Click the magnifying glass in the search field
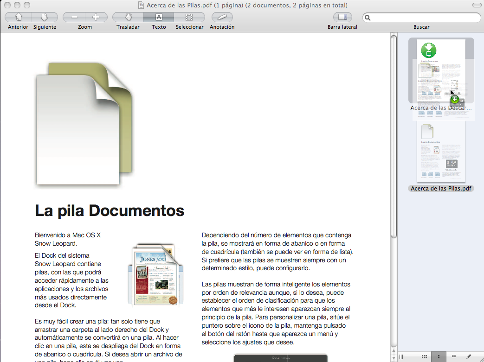The height and width of the screenshot is (362, 484). click(x=368, y=18)
